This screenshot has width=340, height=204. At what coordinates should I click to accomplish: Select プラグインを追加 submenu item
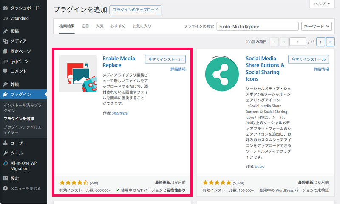click(x=19, y=119)
